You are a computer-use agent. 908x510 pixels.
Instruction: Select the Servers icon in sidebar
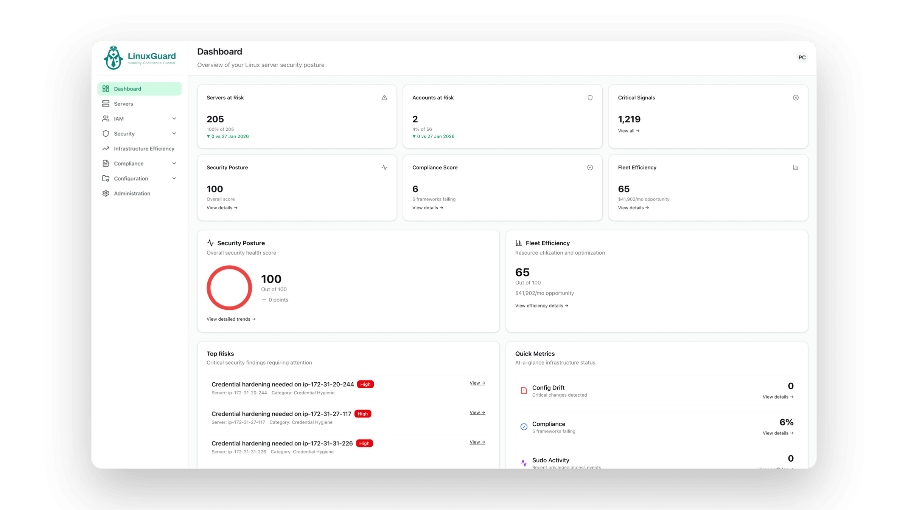tap(106, 104)
